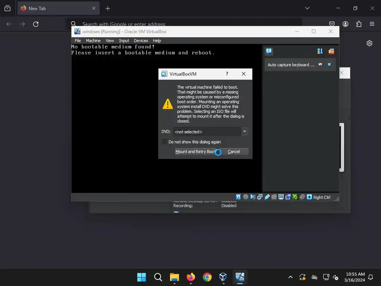
Task: Open the notification bell in system tray
Action: point(371,277)
